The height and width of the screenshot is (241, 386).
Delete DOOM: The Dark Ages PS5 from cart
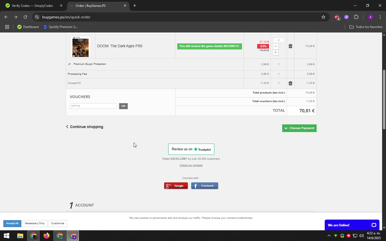pyautogui.click(x=290, y=46)
